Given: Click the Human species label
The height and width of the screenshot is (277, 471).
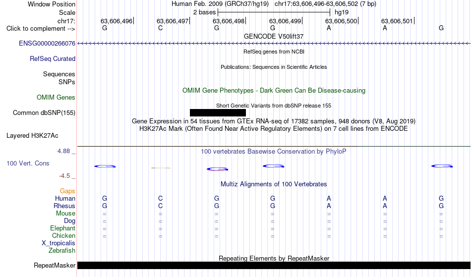Looking at the screenshot, I should (x=65, y=199).
